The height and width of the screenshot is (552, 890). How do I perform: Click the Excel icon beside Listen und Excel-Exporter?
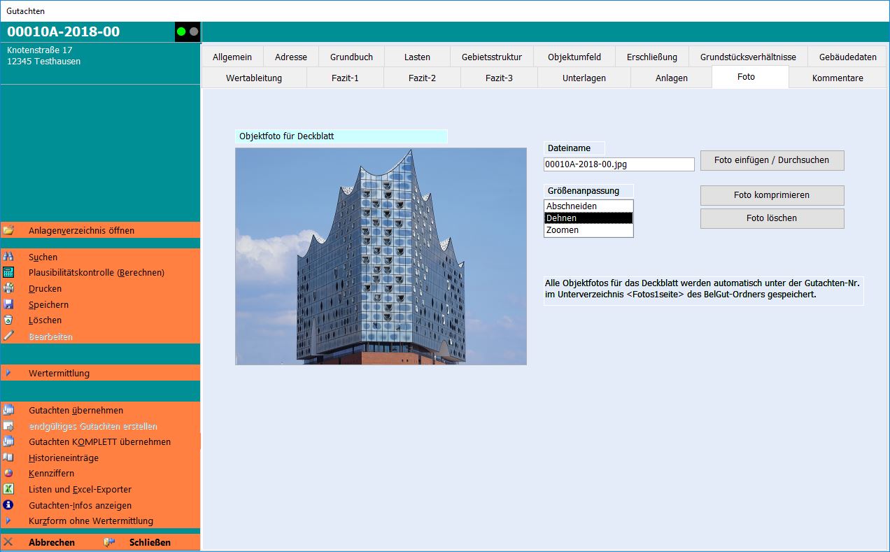[8, 489]
